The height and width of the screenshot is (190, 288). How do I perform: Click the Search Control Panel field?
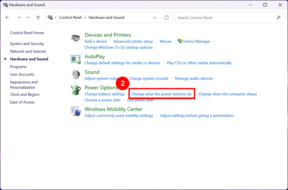pos(230,18)
